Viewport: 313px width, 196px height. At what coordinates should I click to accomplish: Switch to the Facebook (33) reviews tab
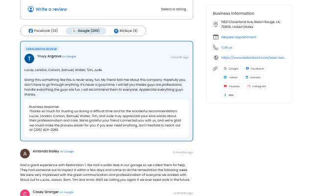43,31
